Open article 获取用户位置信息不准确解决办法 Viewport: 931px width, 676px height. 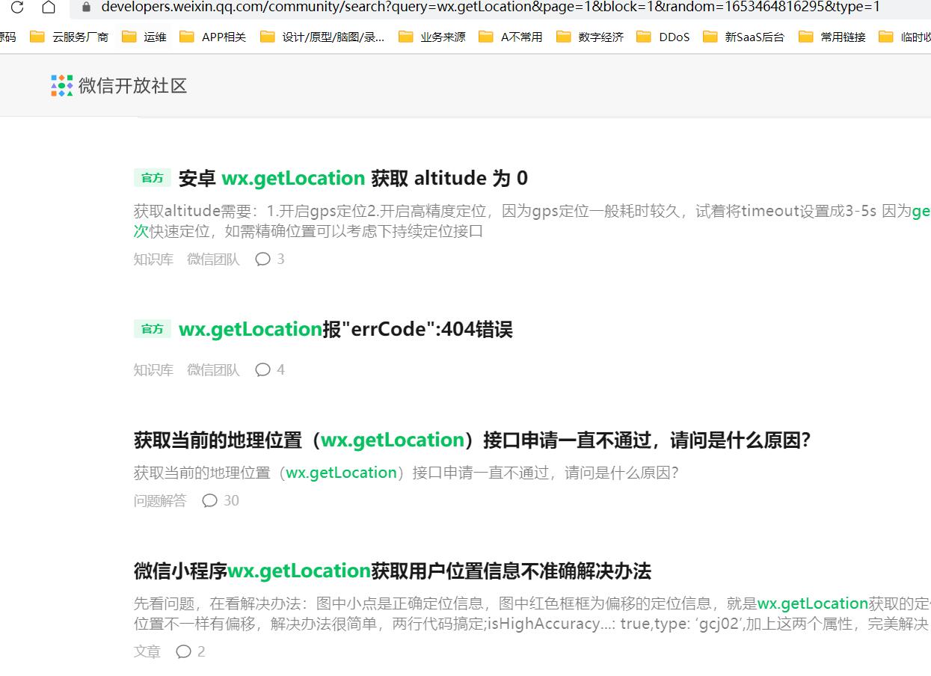click(393, 571)
